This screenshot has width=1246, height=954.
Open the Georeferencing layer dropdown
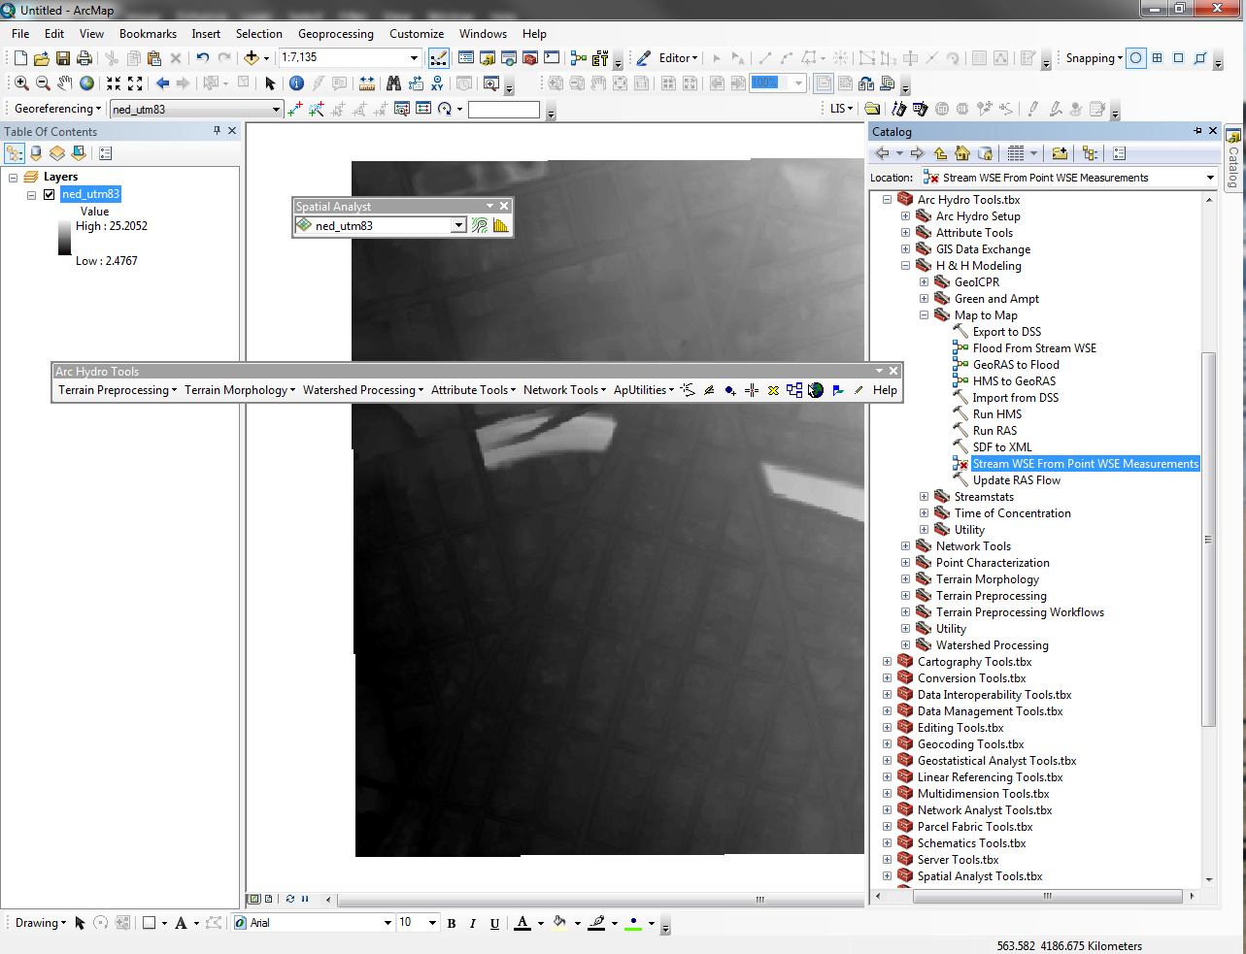(x=276, y=109)
